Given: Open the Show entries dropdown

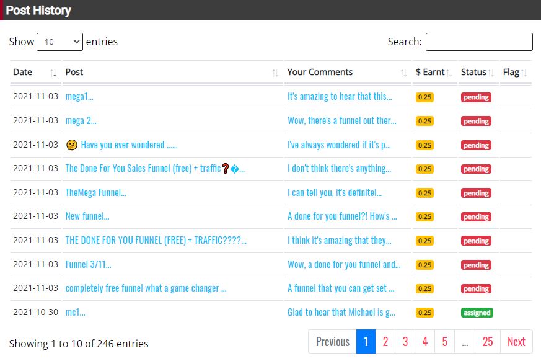Looking at the screenshot, I should click(x=59, y=42).
